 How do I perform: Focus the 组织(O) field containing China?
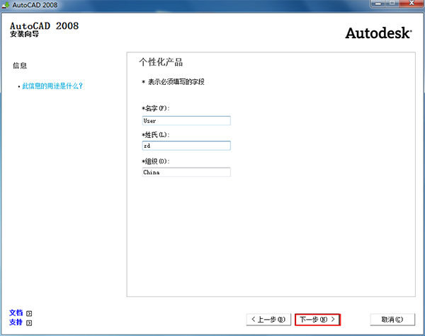point(186,172)
